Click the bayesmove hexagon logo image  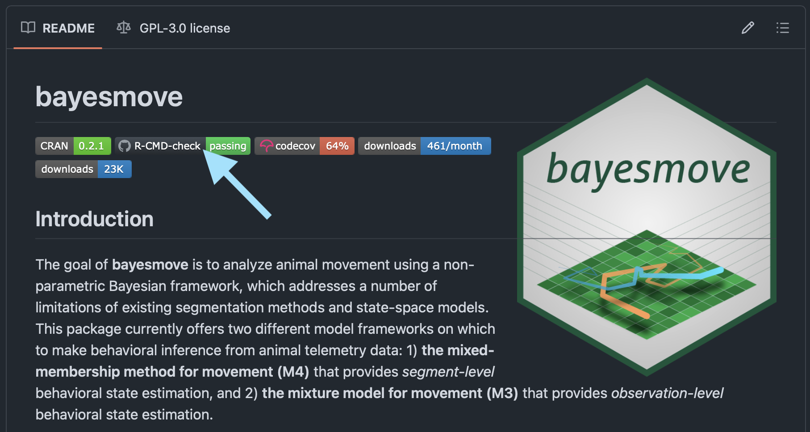click(x=646, y=227)
